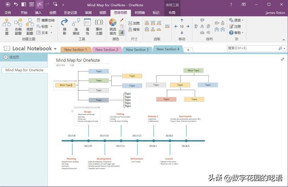
Task: Open the Customize Quick Access Toolbar arrow
Action: [63, 5]
